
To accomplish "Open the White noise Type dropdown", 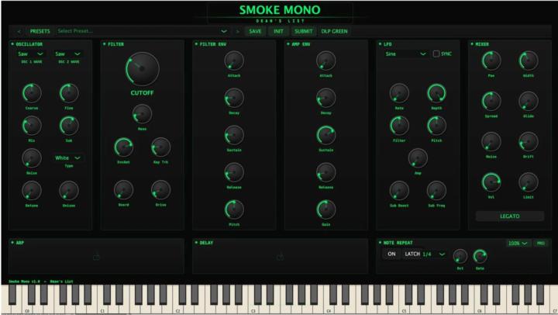I will pyautogui.click(x=68, y=157).
